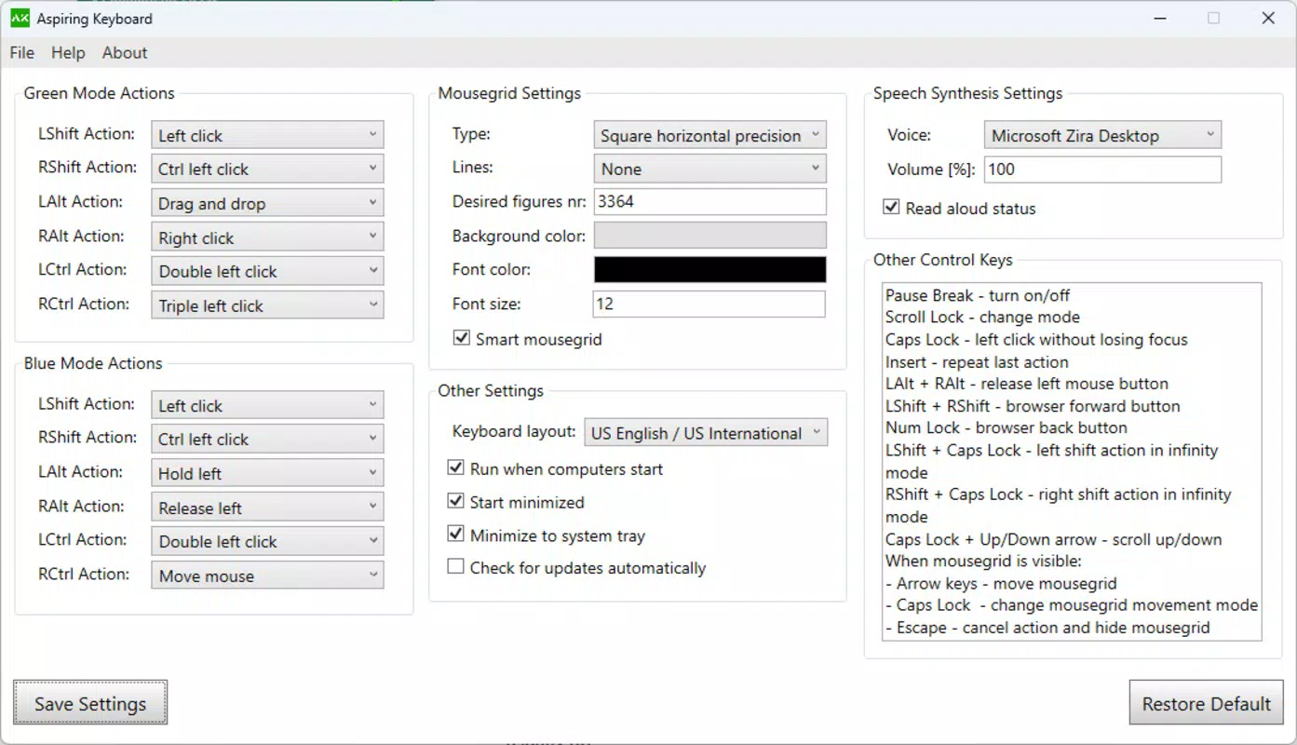Image resolution: width=1297 pixels, height=745 pixels.
Task: Open the File menu
Action: point(21,53)
